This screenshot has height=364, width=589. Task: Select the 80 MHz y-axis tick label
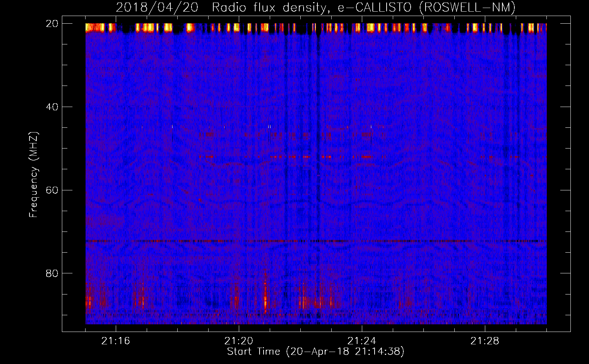click(x=52, y=273)
